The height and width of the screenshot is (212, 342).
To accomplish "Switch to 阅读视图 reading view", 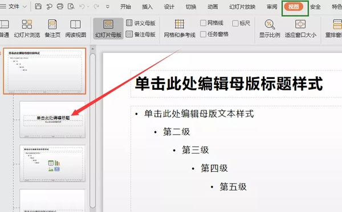I will point(75,29).
